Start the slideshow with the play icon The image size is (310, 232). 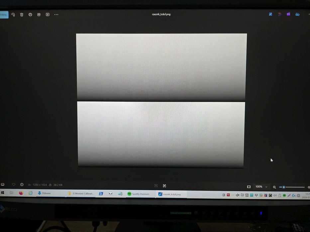[x=48, y=15]
